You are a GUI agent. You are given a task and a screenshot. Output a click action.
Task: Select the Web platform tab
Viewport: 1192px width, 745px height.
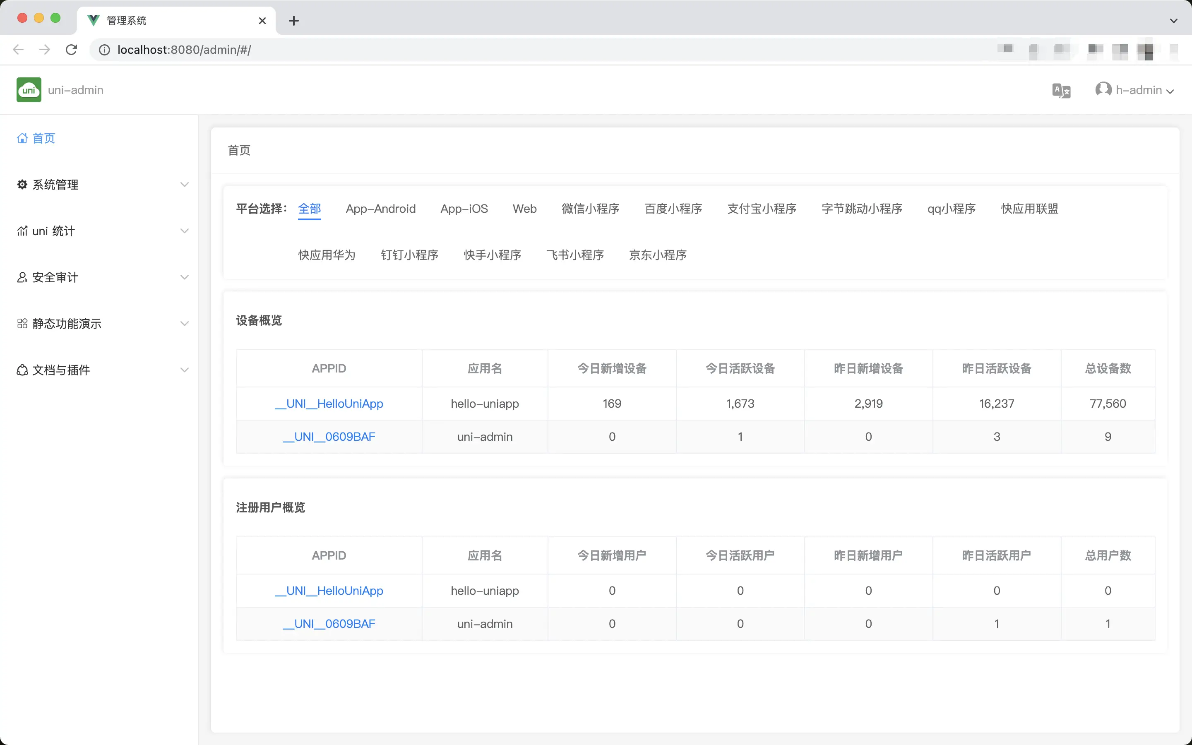pyautogui.click(x=524, y=209)
